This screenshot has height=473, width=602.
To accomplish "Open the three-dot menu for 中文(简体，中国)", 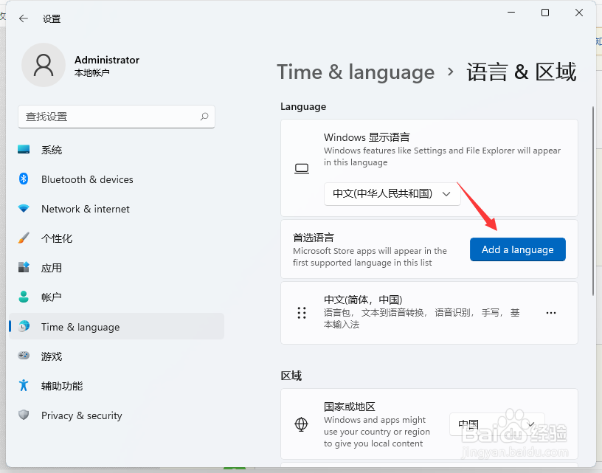I will click(x=551, y=313).
